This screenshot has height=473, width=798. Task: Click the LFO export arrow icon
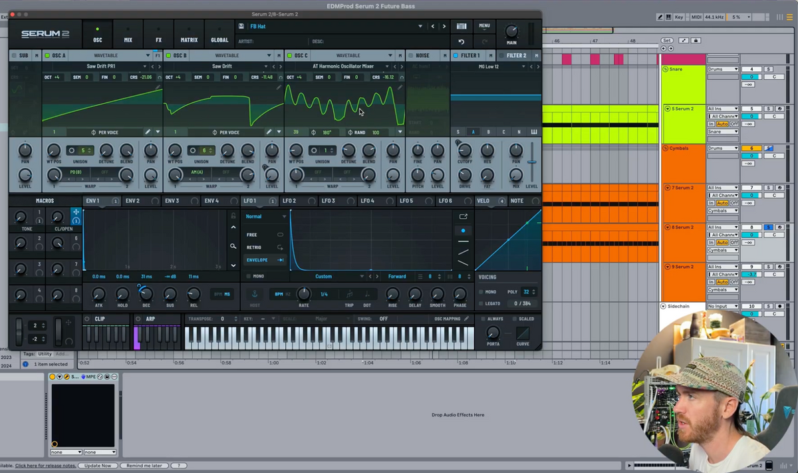pyautogui.click(x=464, y=216)
